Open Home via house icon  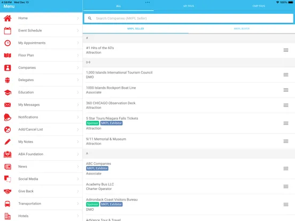click(7, 18)
